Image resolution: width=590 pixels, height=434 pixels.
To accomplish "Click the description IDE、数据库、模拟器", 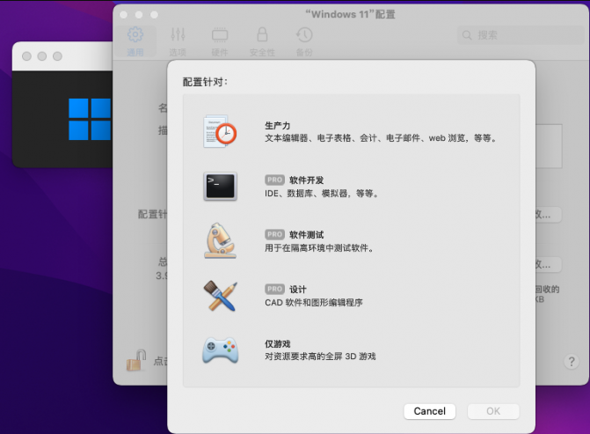I will tap(321, 194).
